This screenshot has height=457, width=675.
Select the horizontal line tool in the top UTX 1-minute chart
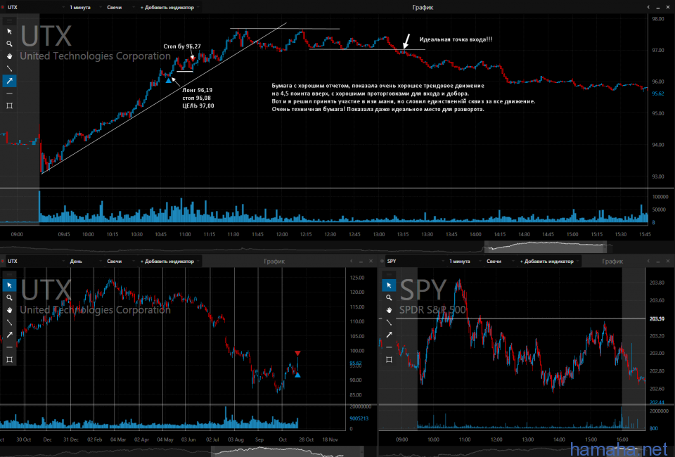point(9,94)
